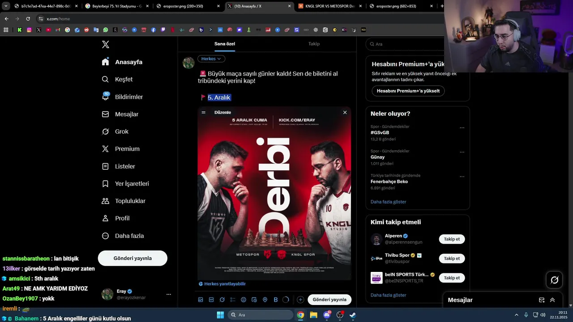Add a GIF to the post
Image resolution: width=573 pixels, height=322 pixels.
coord(211,300)
